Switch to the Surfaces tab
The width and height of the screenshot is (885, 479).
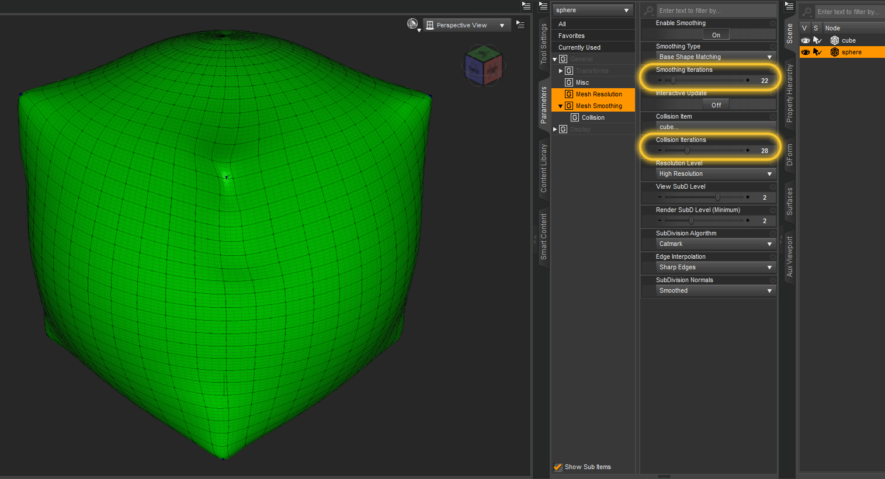click(x=790, y=202)
